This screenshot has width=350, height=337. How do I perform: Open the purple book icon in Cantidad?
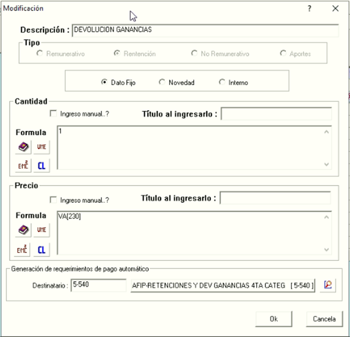click(23, 147)
